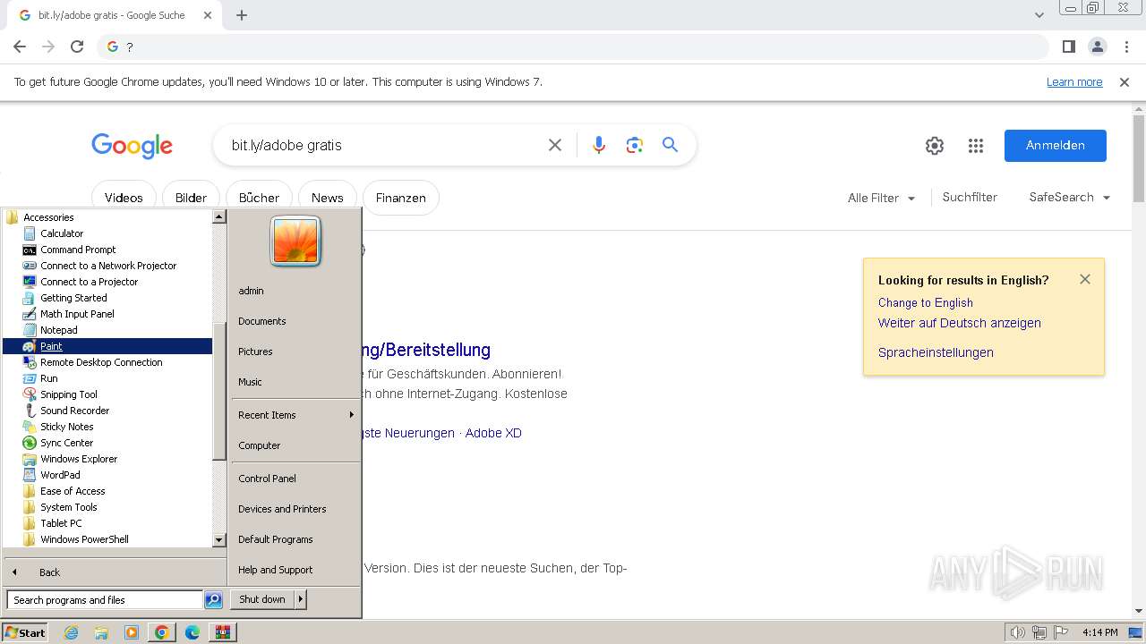Open Internet Explorer from the taskbar

(x=72, y=632)
